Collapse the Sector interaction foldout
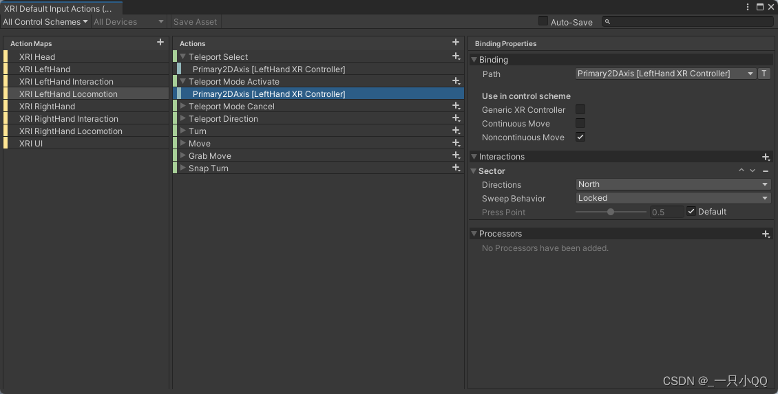This screenshot has height=394, width=778. pos(474,171)
